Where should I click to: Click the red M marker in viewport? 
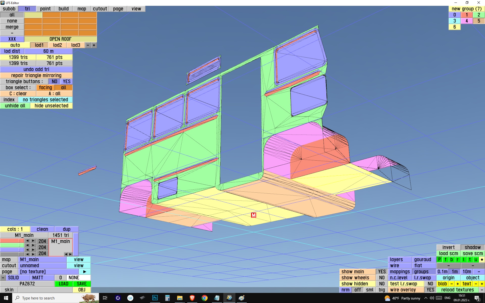click(x=254, y=215)
